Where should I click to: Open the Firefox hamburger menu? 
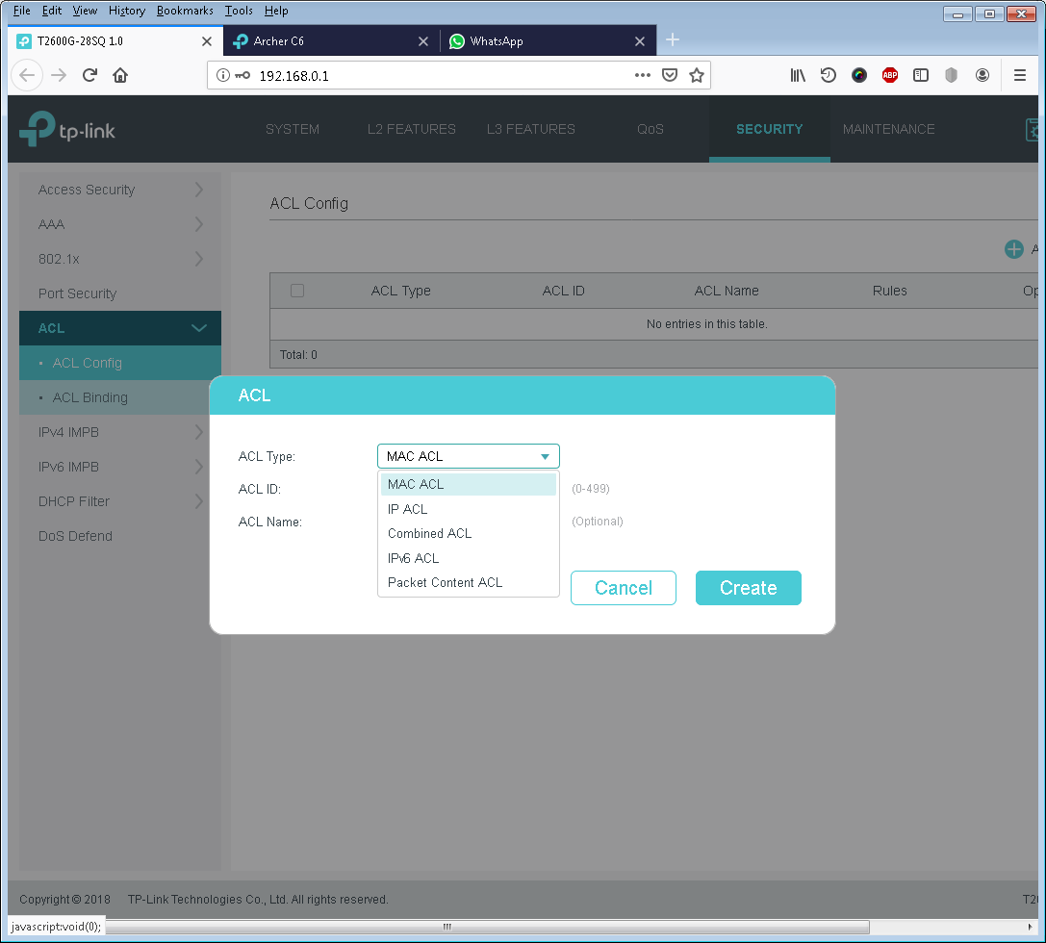(x=1020, y=75)
